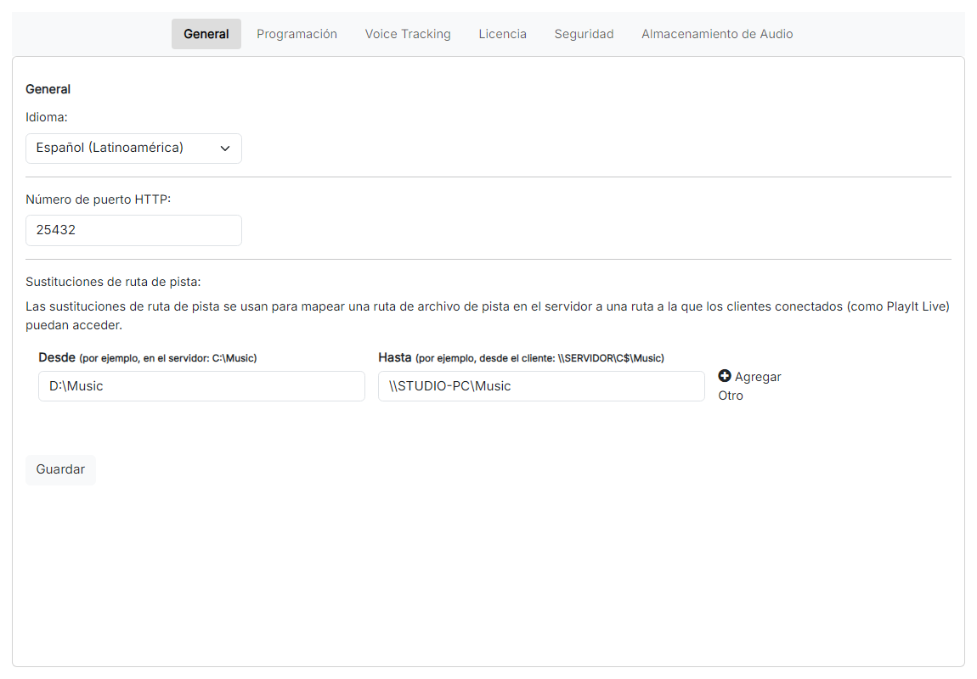Select the Almacenamiento de Audio tab
977x679 pixels.
tap(717, 34)
